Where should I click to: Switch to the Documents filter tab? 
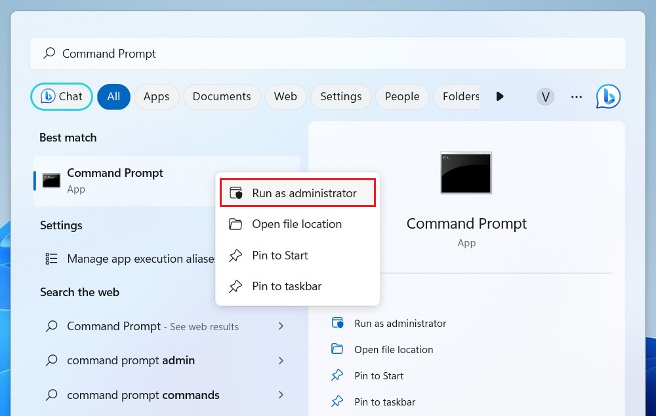222,96
